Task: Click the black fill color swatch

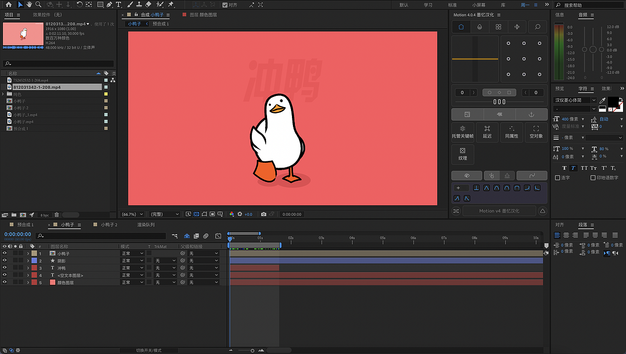Action: [613, 101]
